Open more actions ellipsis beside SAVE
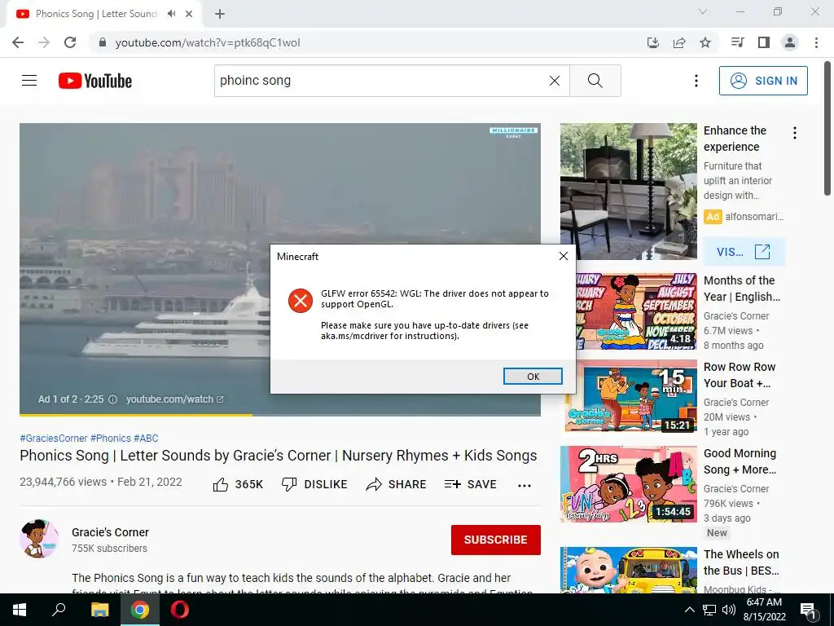834x626 pixels. pos(525,485)
